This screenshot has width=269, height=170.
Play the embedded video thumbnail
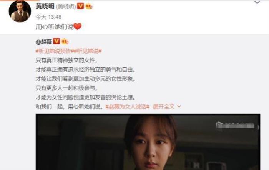pos(148,142)
